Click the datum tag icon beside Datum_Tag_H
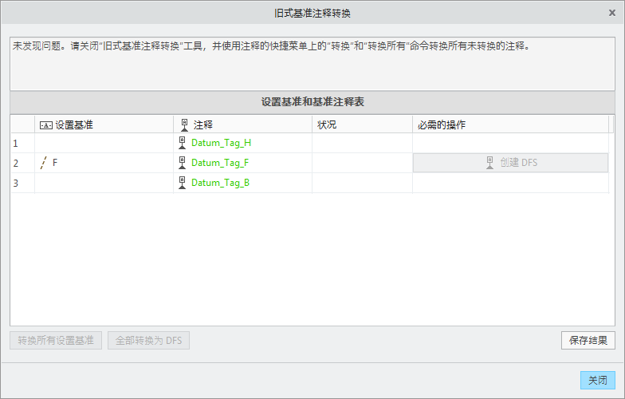Screen dimensions: 625x399 coord(183,143)
